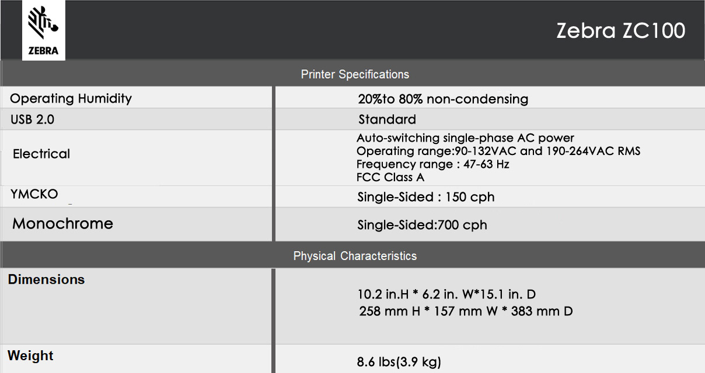Select the Frequency range 47-63 Hz text
Screen dimensions: 705x373
pos(433,164)
